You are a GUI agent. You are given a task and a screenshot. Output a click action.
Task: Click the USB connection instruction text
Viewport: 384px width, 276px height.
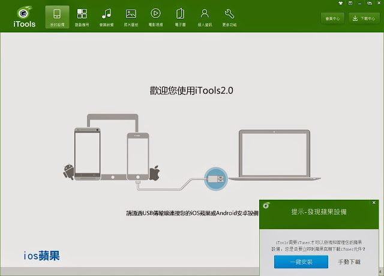[192, 213]
